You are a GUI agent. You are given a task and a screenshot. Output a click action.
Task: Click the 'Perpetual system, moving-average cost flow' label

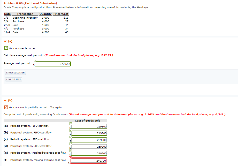(38, 160)
